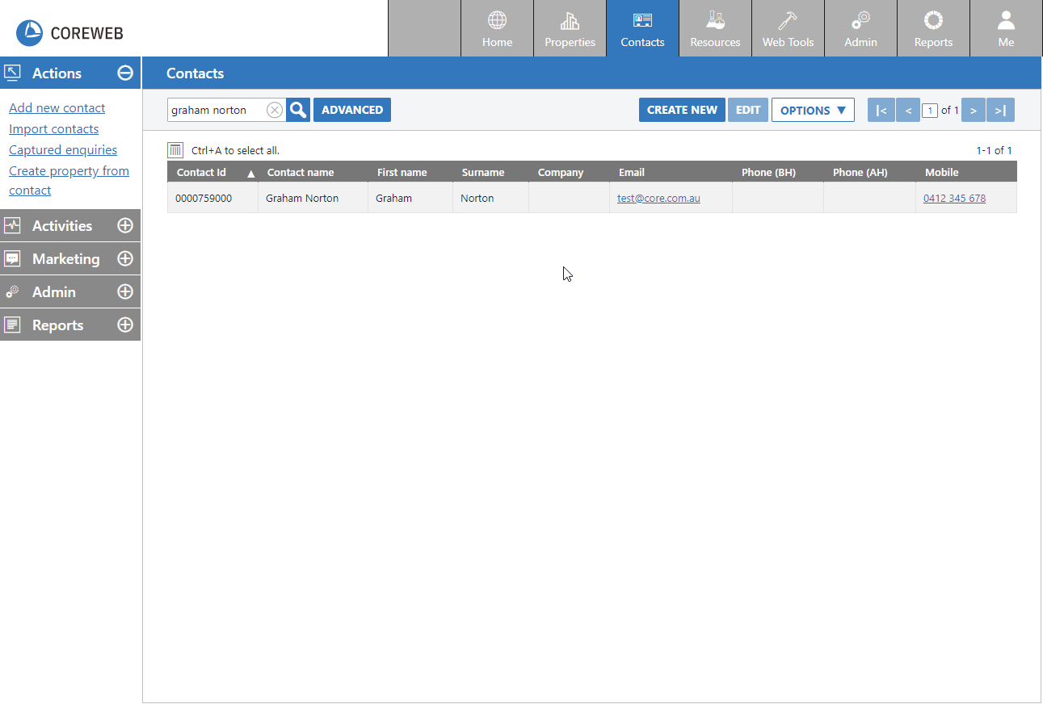Click the Add new contact link
Image resolution: width=1043 pixels, height=704 pixels.
coord(57,108)
